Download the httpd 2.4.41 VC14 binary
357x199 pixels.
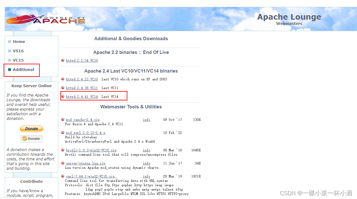81,96
